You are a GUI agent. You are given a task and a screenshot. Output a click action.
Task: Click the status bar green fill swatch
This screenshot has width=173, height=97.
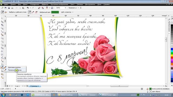[x=150, y=89]
